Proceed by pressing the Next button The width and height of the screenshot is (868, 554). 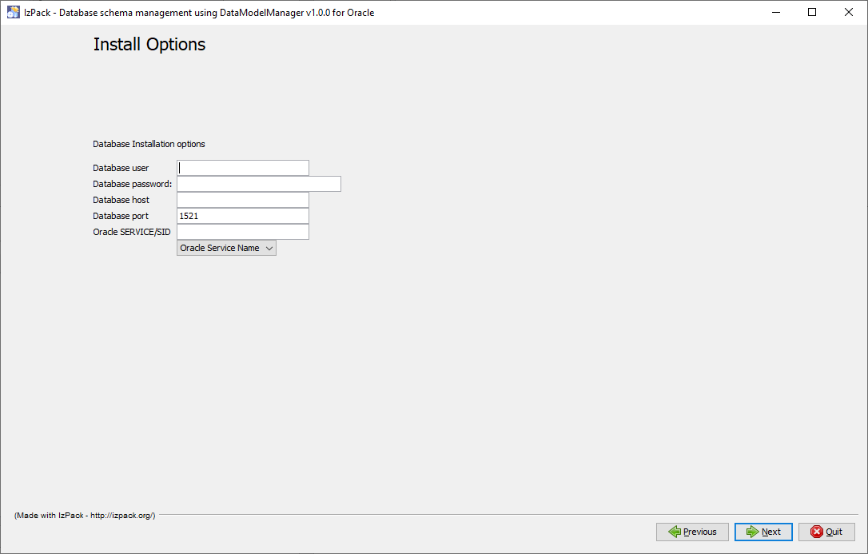click(x=763, y=532)
